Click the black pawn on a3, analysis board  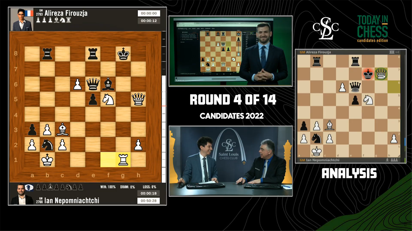point(304,126)
